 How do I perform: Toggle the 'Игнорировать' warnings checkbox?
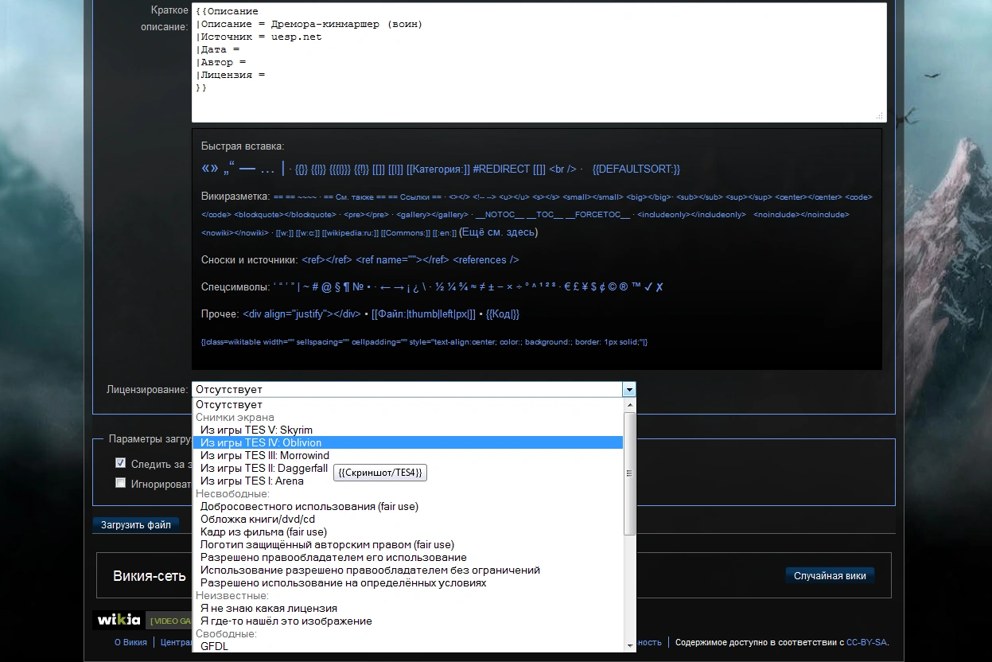120,482
